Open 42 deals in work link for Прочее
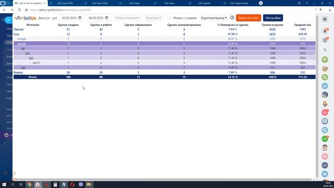Viewport: 334px width, 188px height. (101, 29)
